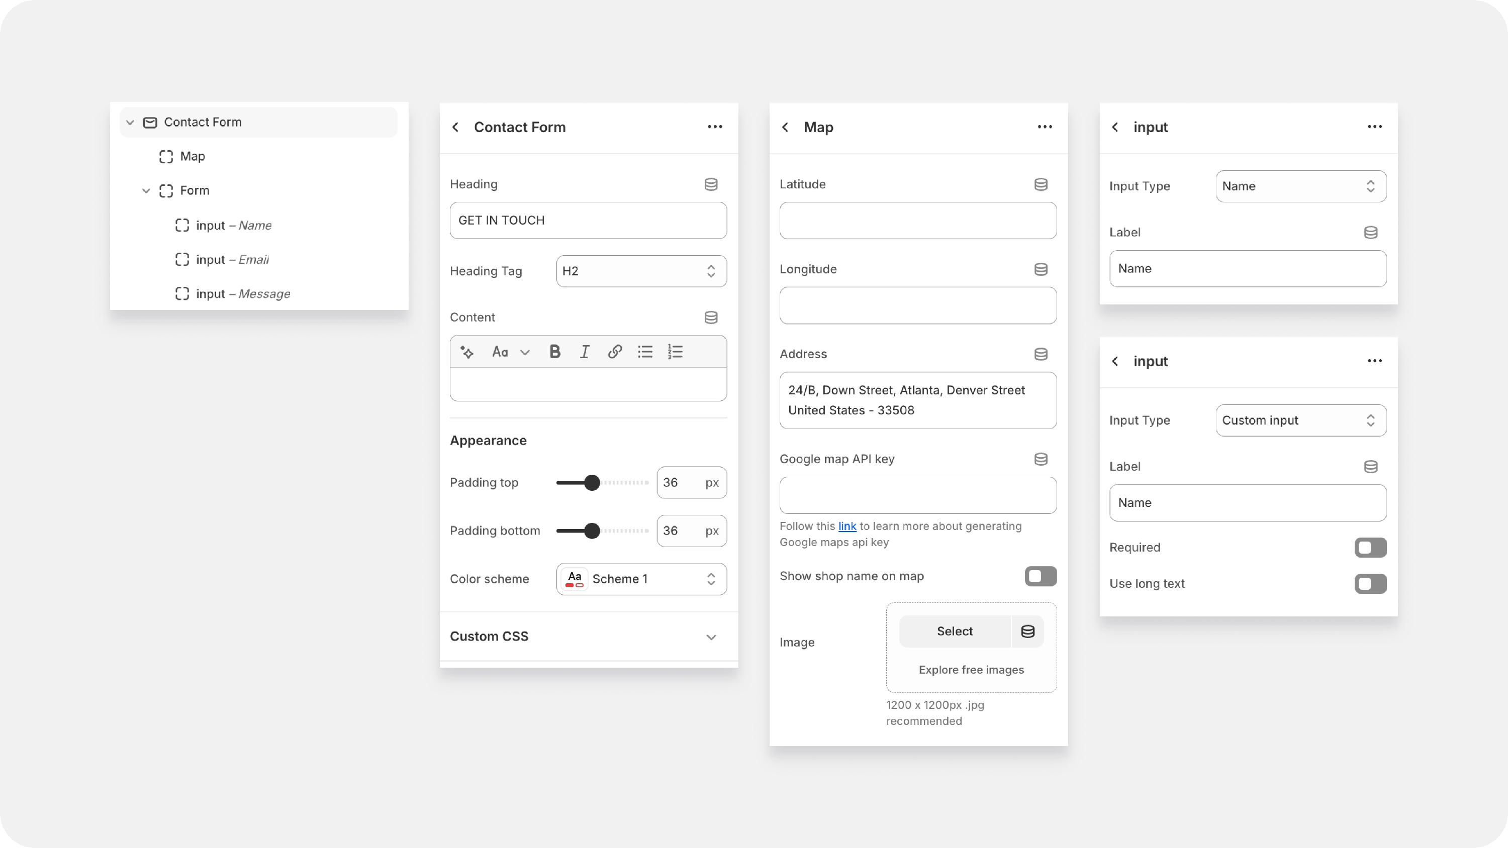Open Heading Tag dropdown showing H2
Image resolution: width=1508 pixels, height=848 pixels.
click(x=641, y=271)
